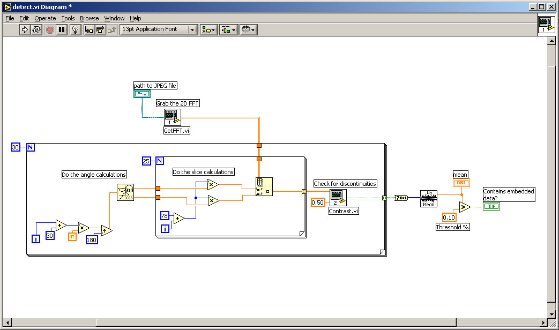Click the constant 180
Viewport: 559px width, 330px height.
(x=92, y=240)
